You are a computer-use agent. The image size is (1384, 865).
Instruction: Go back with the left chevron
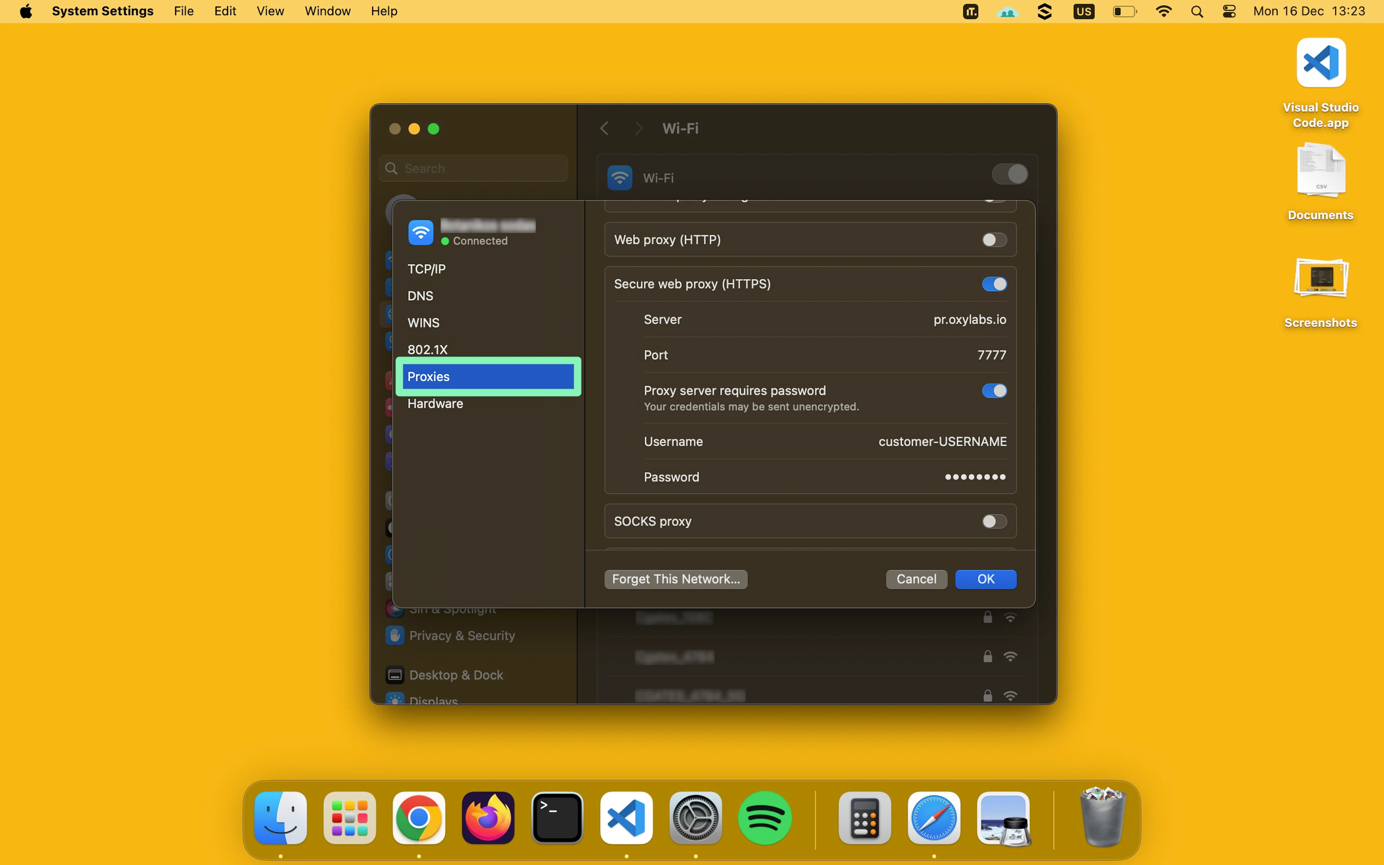pyautogui.click(x=604, y=128)
